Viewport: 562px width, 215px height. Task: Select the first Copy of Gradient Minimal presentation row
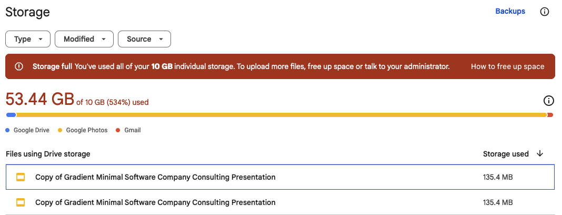coord(280,177)
